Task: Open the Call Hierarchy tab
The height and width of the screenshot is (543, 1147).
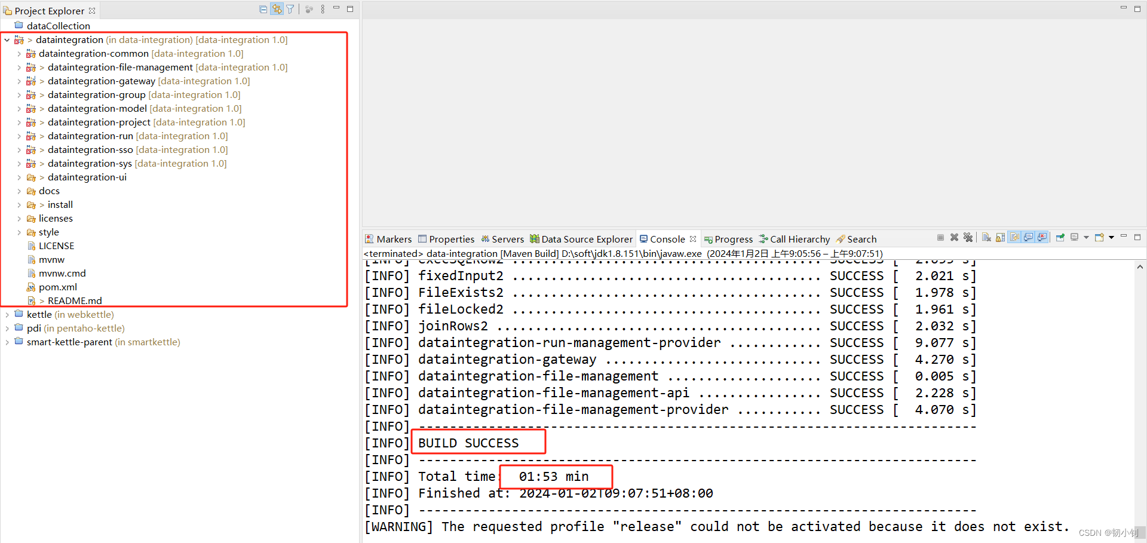Action: click(795, 239)
